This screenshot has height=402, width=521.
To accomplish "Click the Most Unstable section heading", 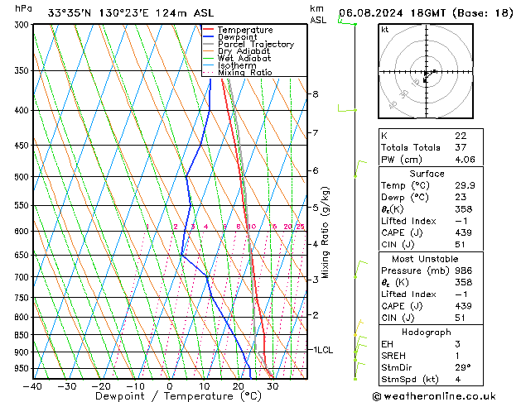I will pos(425,259).
